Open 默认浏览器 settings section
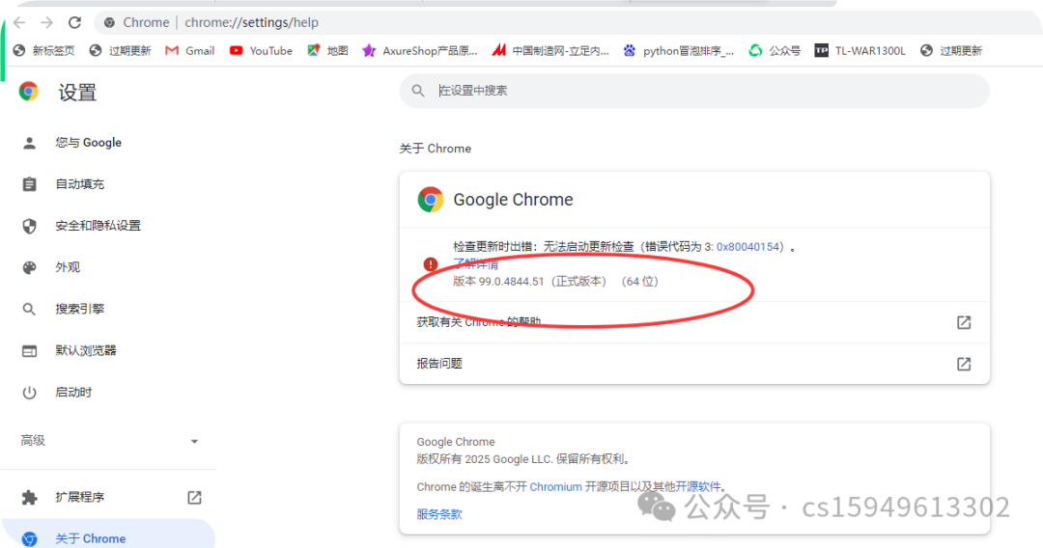The height and width of the screenshot is (548, 1043). click(86, 351)
